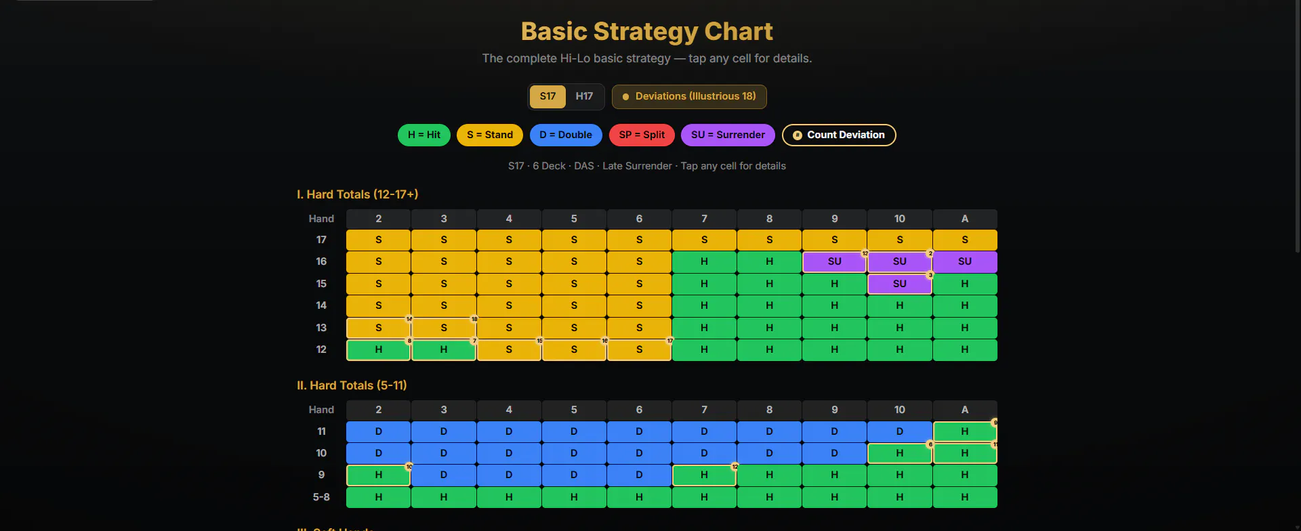This screenshot has height=531, width=1301.
Task: Click the red SP = Split legend pill
Action: coord(642,135)
